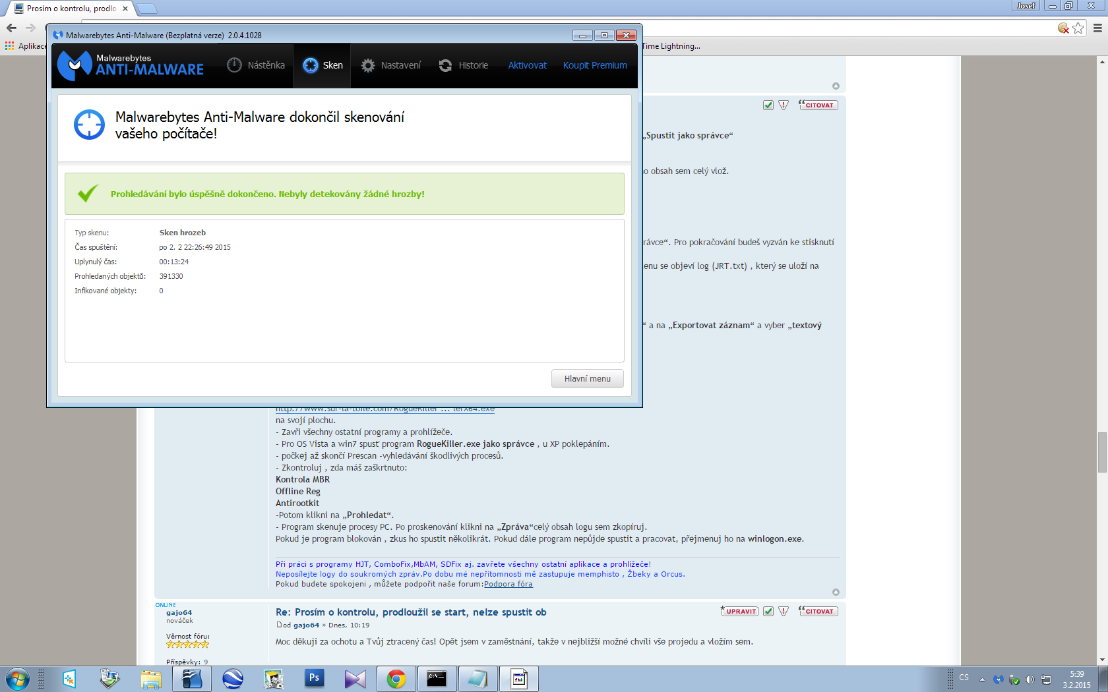Screen dimensions: 1108x692
Task: Click the Show desktop strip next to the clock
Action: (x=1103, y=679)
